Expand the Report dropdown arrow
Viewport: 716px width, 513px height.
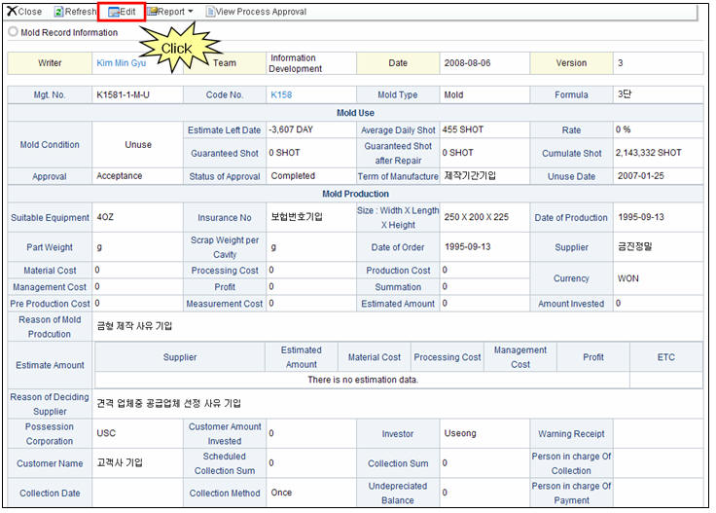pyautogui.click(x=190, y=12)
